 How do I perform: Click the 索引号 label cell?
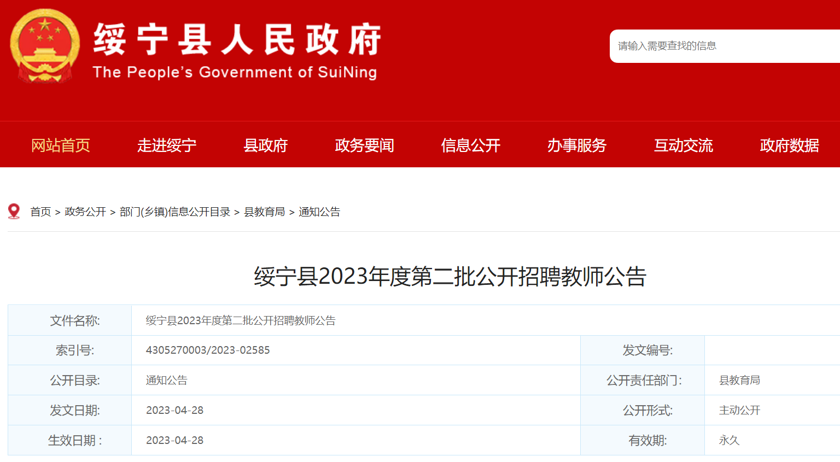(x=70, y=350)
